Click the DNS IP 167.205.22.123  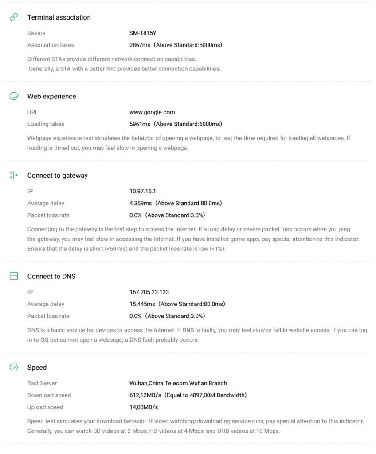click(x=149, y=292)
